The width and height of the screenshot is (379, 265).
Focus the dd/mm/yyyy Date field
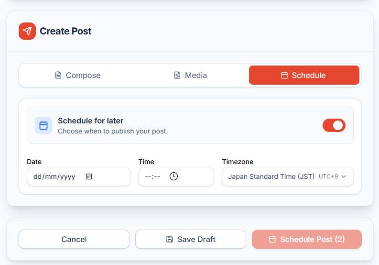[x=54, y=177]
